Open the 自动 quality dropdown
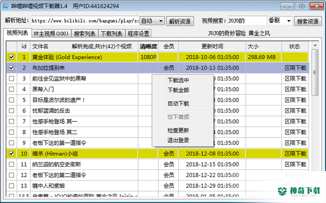The width and height of the screenshot is (326, 203). coord(152,21)
